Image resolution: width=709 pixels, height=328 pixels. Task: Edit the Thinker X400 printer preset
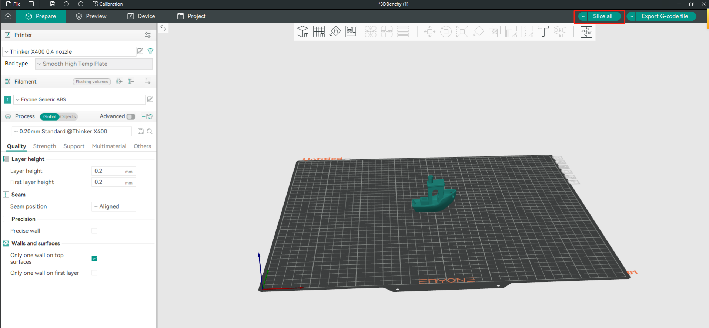[140, 51]
